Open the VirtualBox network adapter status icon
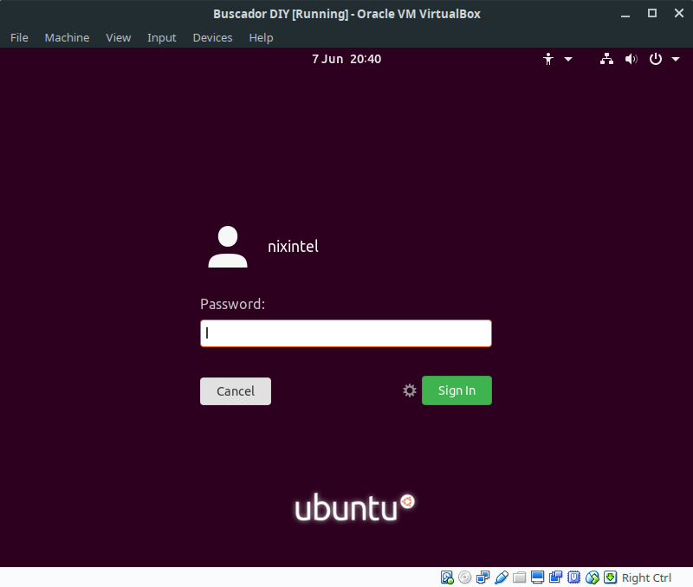This screenshot has width=693, height=587. click(x=483, y=577)
